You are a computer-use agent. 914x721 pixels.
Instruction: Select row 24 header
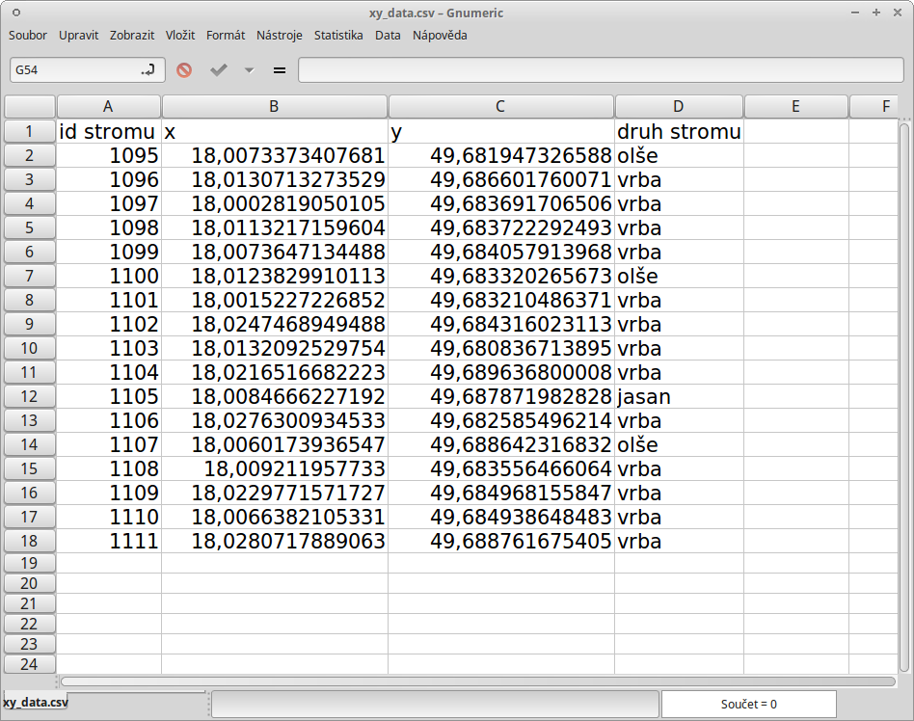pyautogui.click(x=30, y=664)
